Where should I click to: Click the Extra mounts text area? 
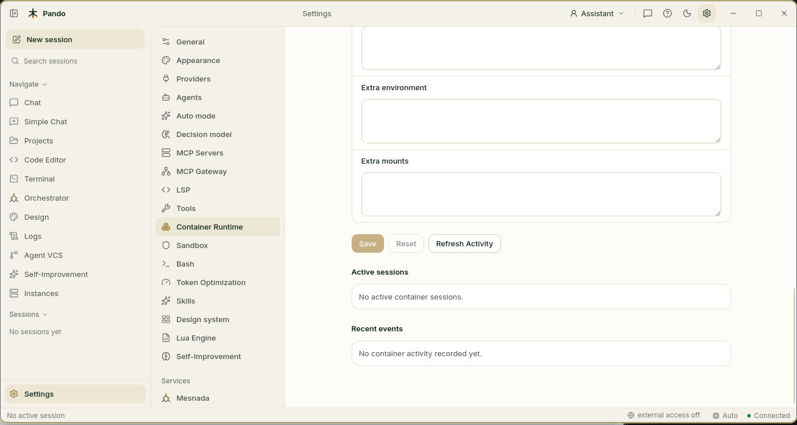pyautogui.click(x=541, y=194)
